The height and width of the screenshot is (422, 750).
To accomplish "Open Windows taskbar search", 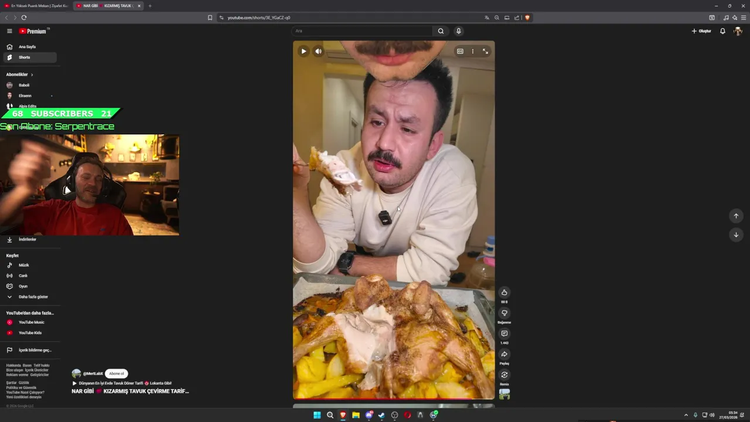I will coord(330,415).
